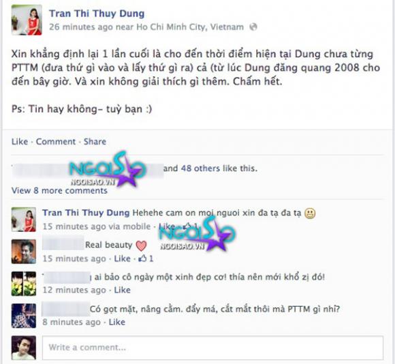This screenshot has width=395, height=364.
Task: Like the Real beauty comment
Action: click(x=122, y=258)
